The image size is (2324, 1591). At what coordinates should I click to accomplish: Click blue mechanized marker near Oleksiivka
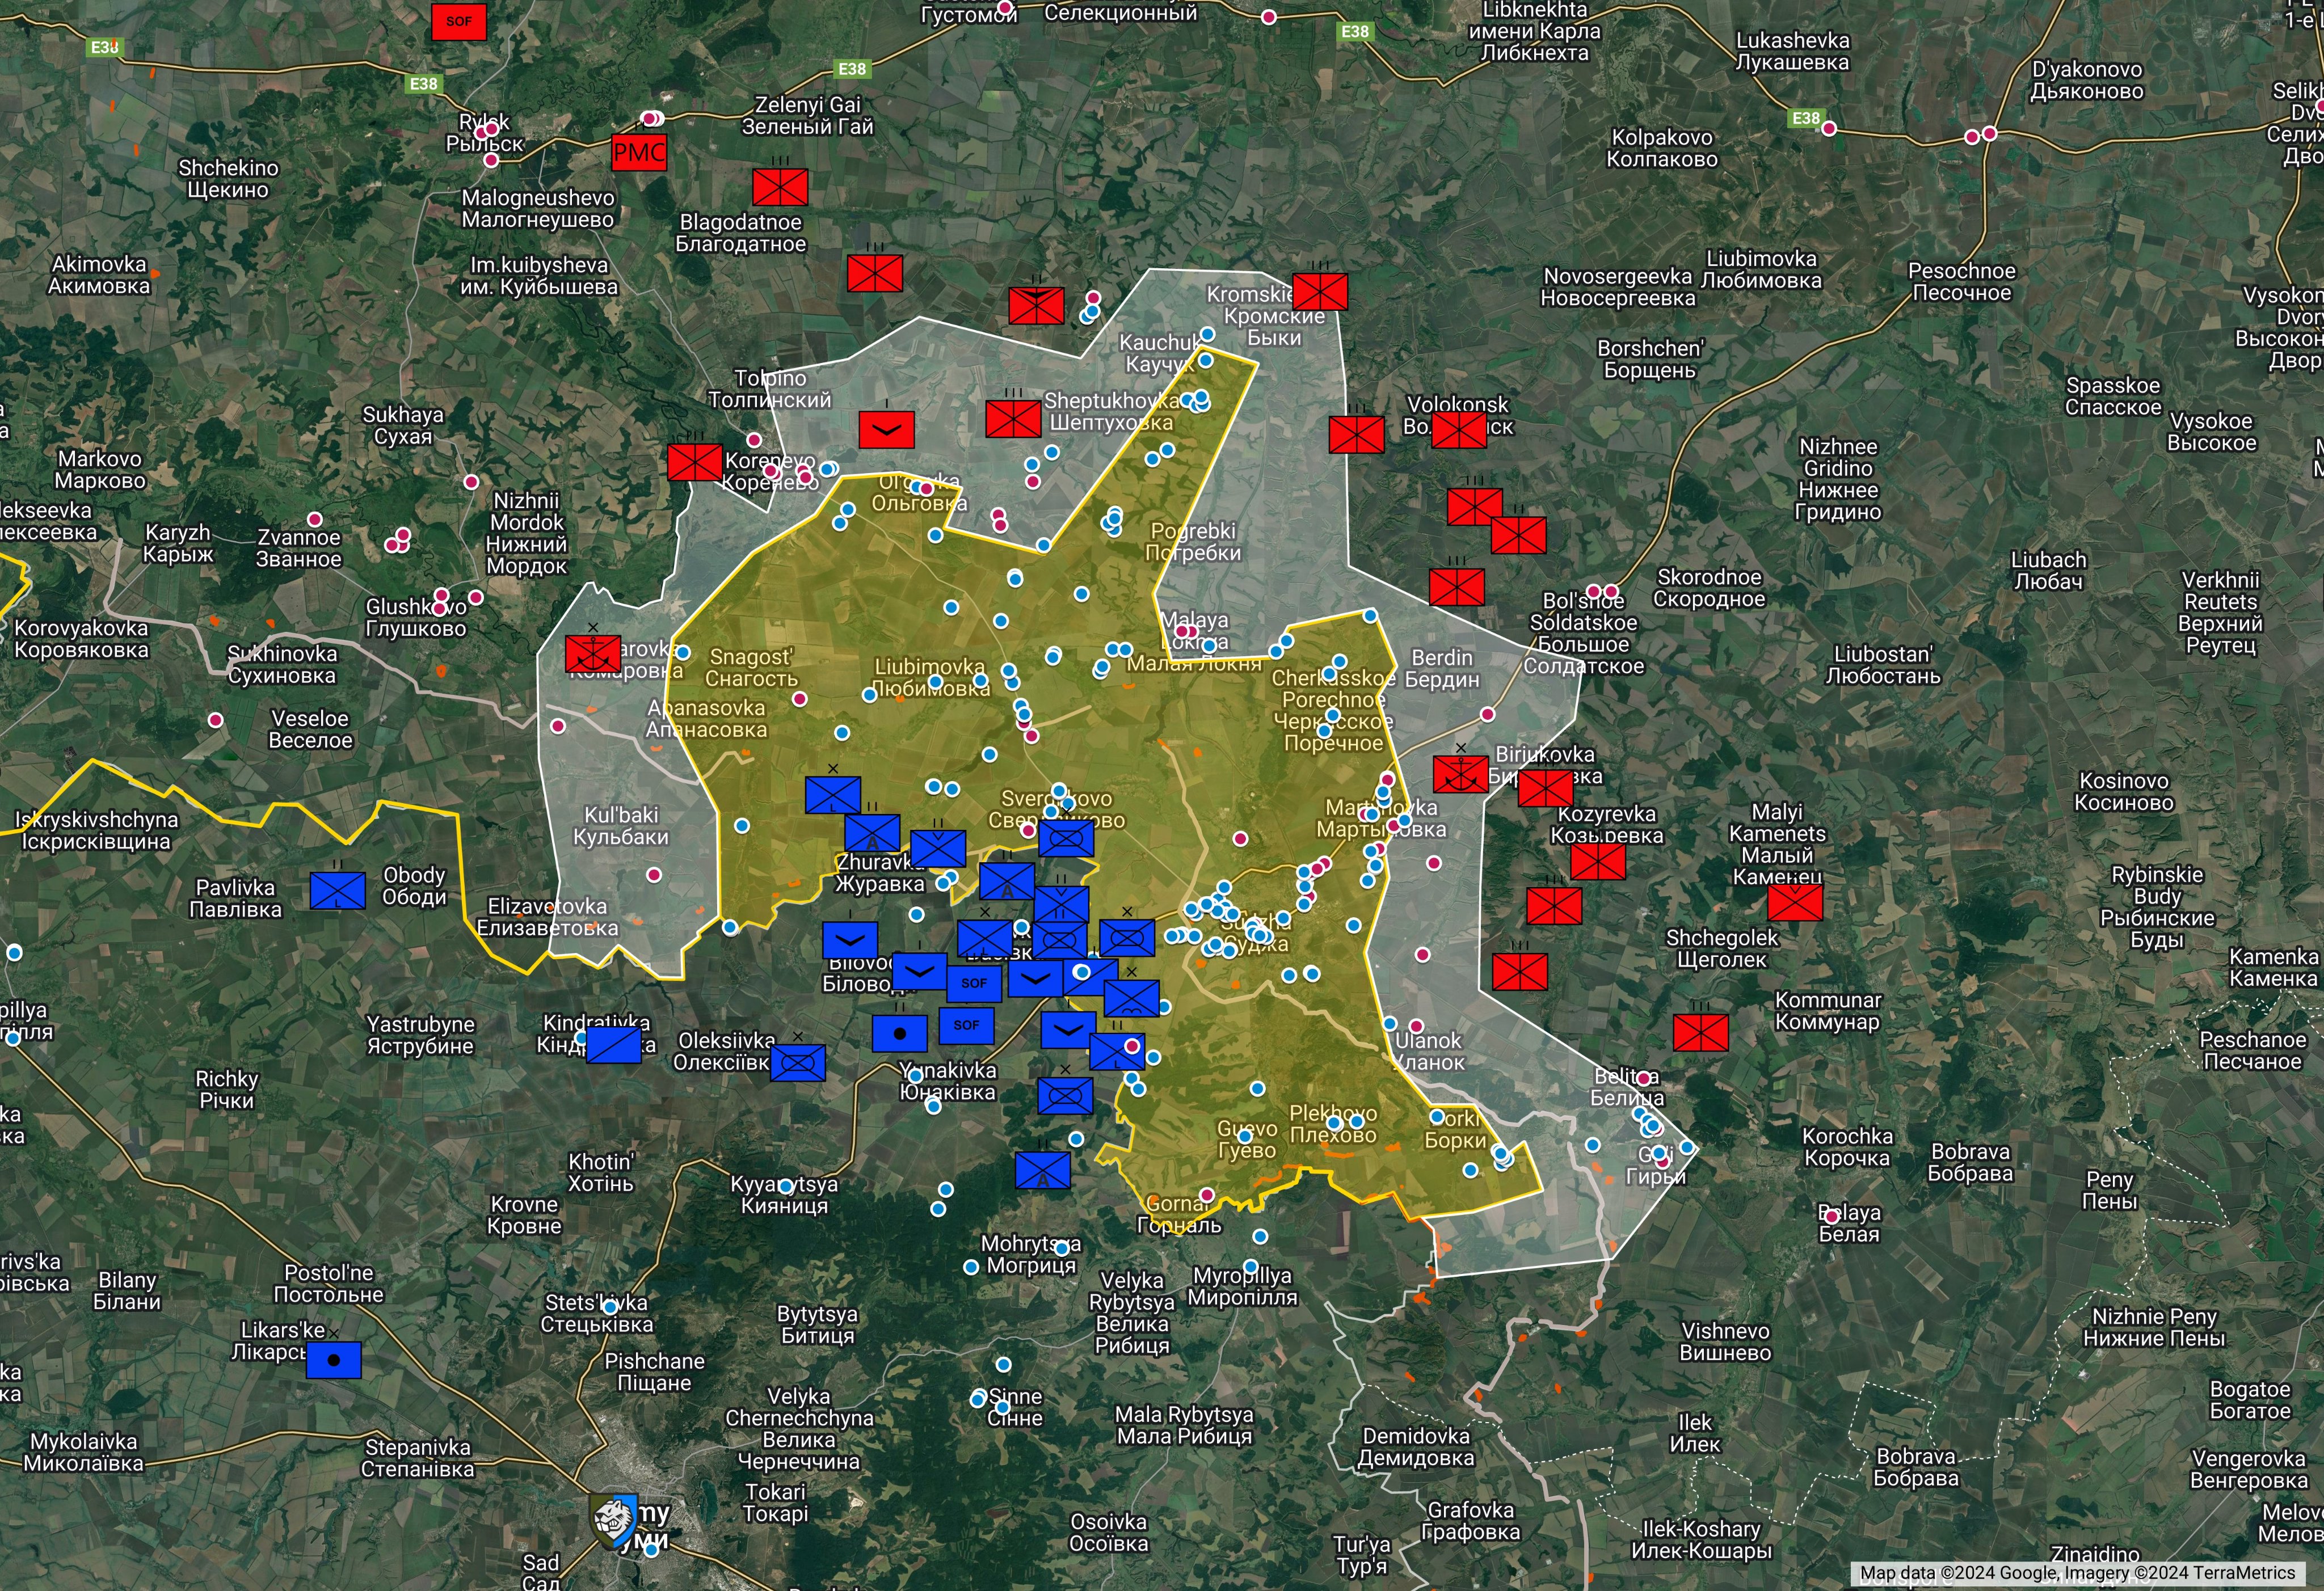click(x=797, y=1062)
